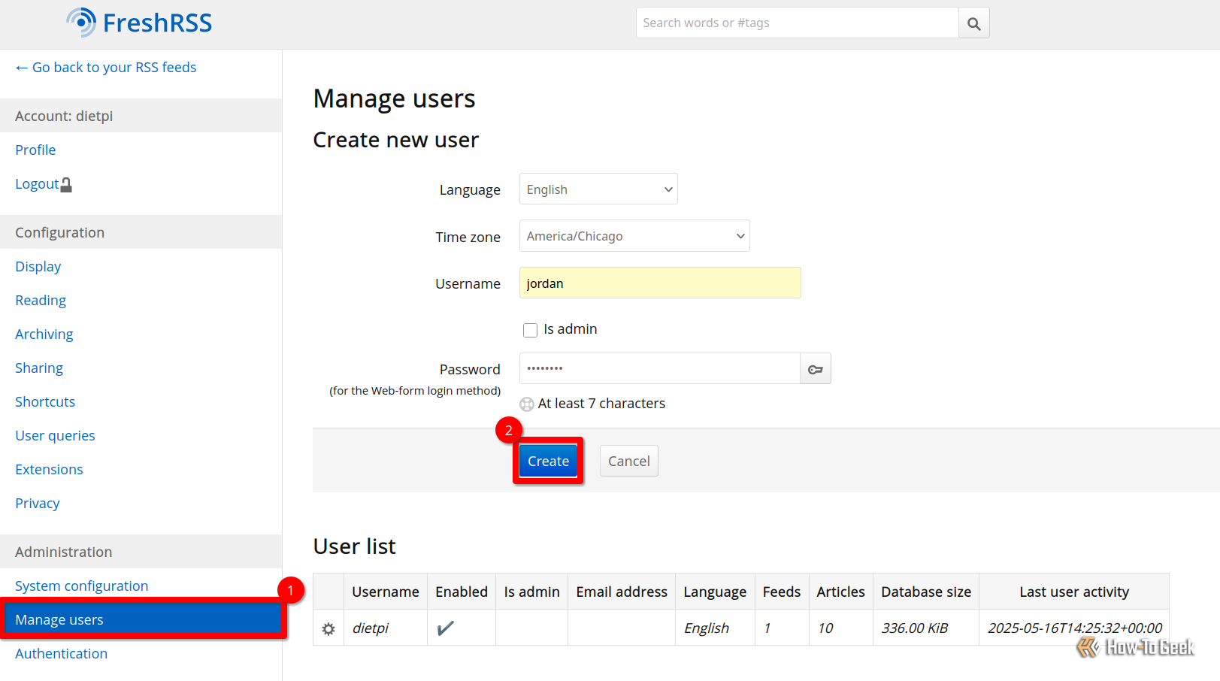Enable the Is admin checkbox
The height and width of the screenshot is (681, 1220).
click(531, 330)
